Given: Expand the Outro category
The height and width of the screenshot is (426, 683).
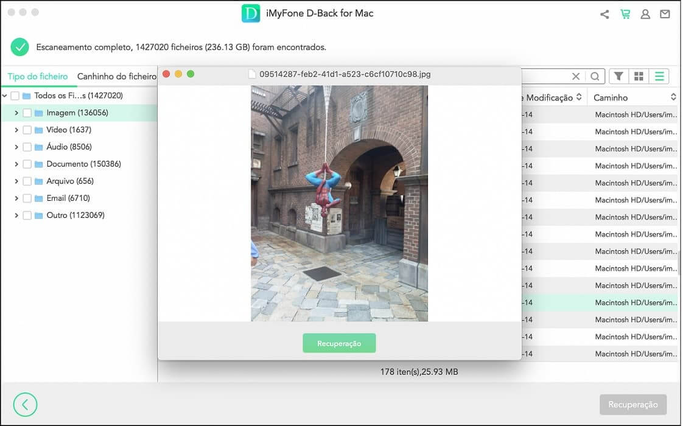Looking at the screenshot, I should pyautogui.click(x=16, y=215).
